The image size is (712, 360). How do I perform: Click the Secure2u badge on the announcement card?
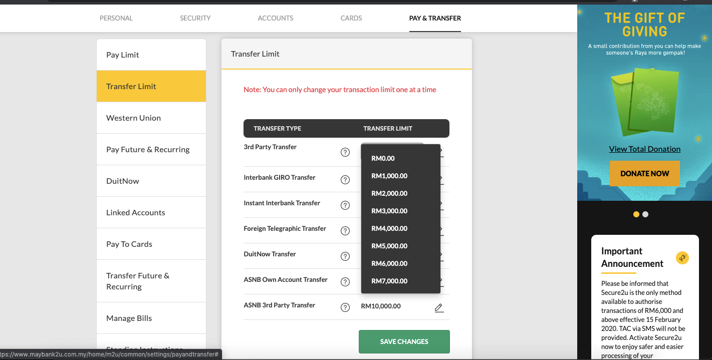point(682,258)
